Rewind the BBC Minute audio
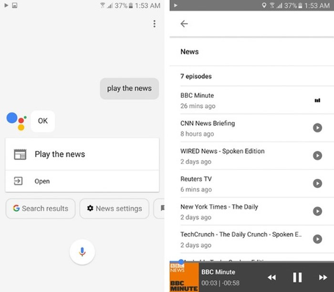 click(271, 277)
